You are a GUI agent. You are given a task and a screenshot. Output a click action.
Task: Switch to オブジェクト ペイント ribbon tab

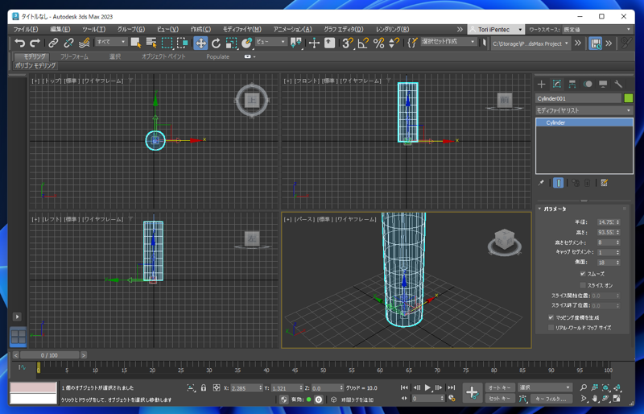click(163, 56)
